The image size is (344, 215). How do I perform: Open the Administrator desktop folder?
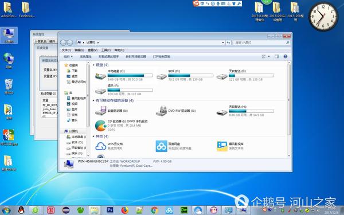[x=9, y=9]
